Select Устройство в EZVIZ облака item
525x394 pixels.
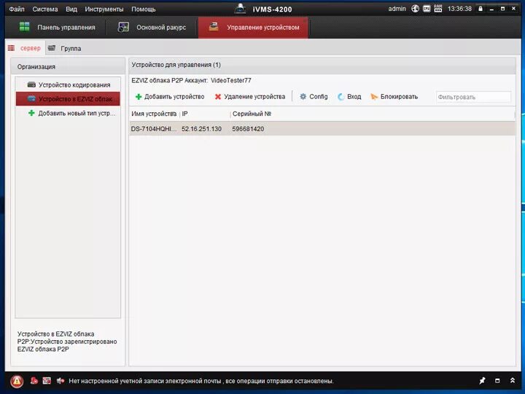click(x=68, y=99)
